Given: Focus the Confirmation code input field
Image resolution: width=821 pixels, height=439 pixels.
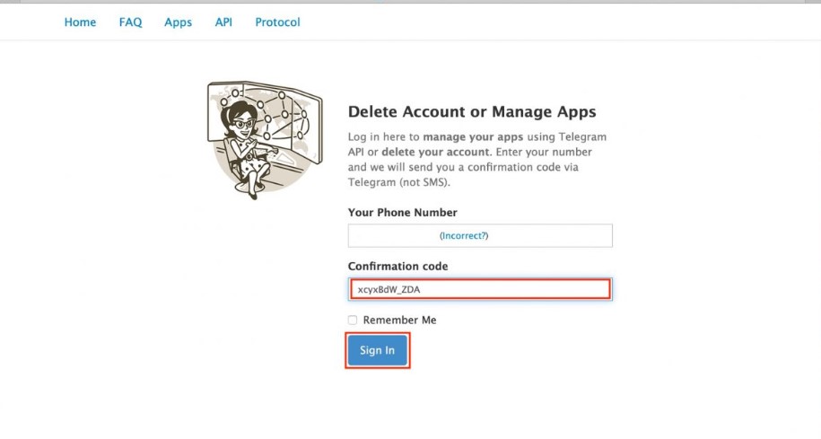Looking at the screenshot, I should [480, 289].
